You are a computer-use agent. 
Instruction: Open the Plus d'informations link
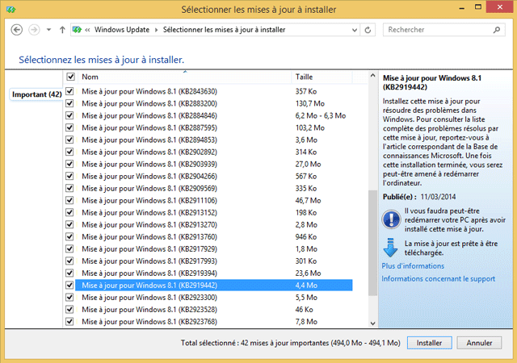click(x=412, y=265)
